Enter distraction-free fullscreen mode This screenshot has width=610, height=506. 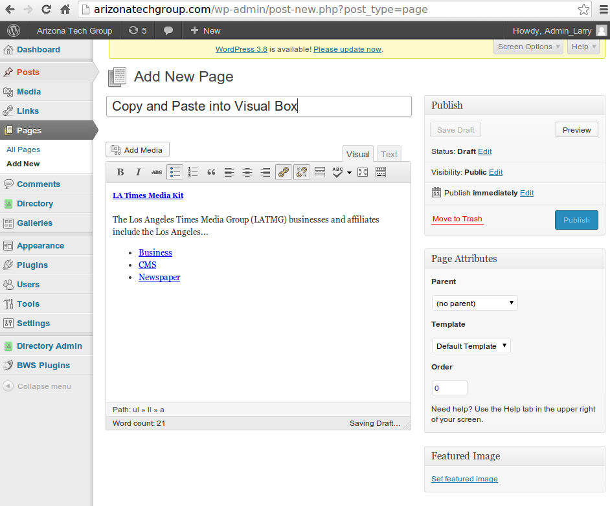363,172
